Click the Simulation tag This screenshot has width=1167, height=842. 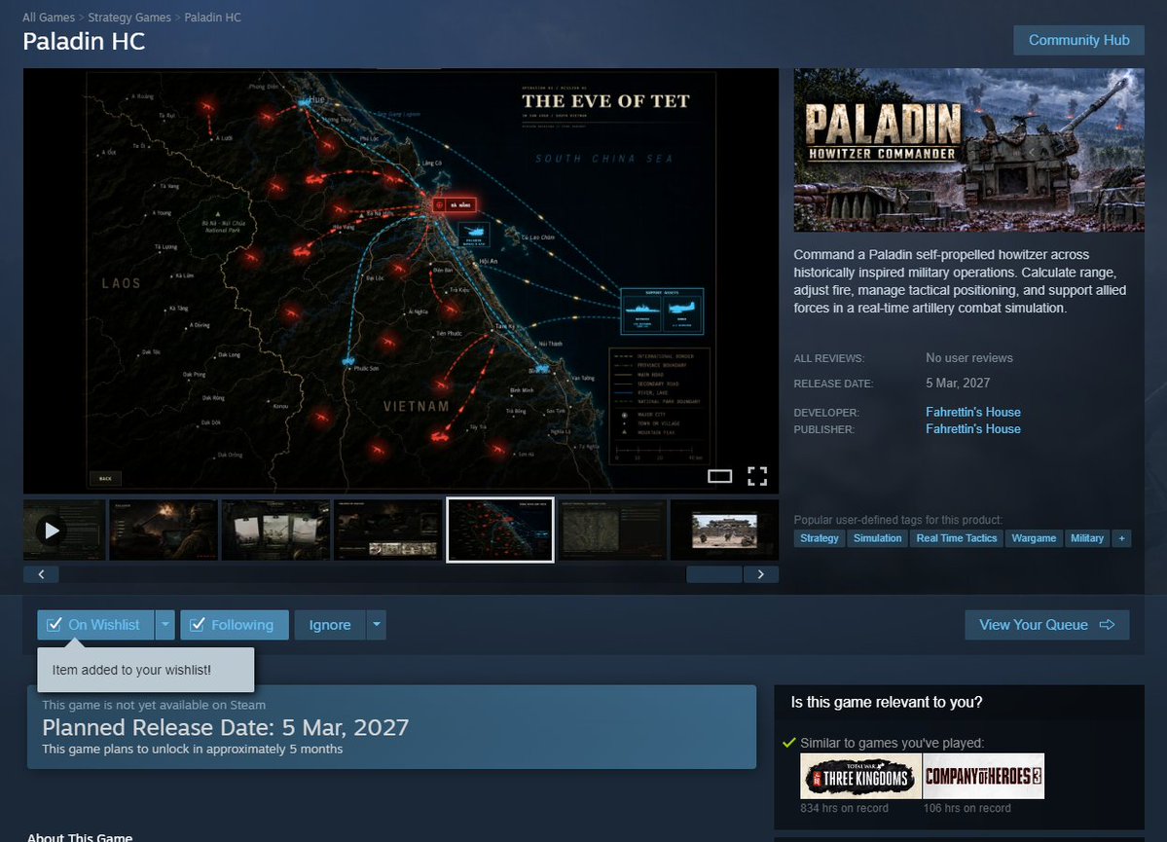tap(877, 538)
